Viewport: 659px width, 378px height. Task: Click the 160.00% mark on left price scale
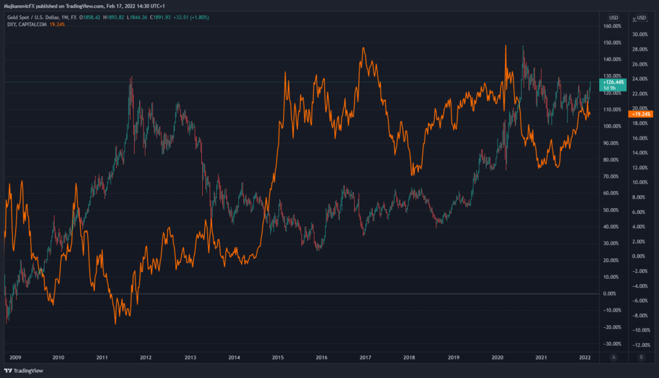click(x=612, y=26)
